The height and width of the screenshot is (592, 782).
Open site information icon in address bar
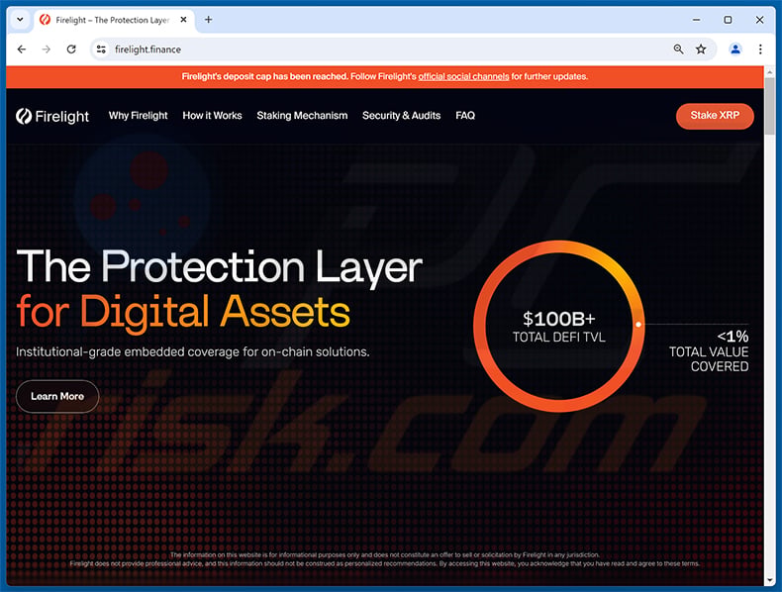click(101, 49)
